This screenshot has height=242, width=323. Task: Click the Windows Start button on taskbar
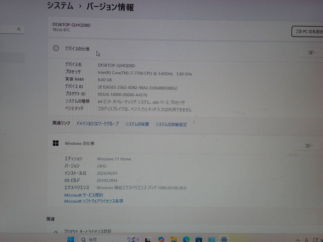(71, 239)
